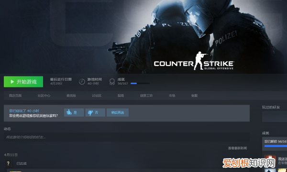The height and width of the screenshot is (172, 287).
Task: Open the 讨论区 discussions tab
Action: pos(97,96)
